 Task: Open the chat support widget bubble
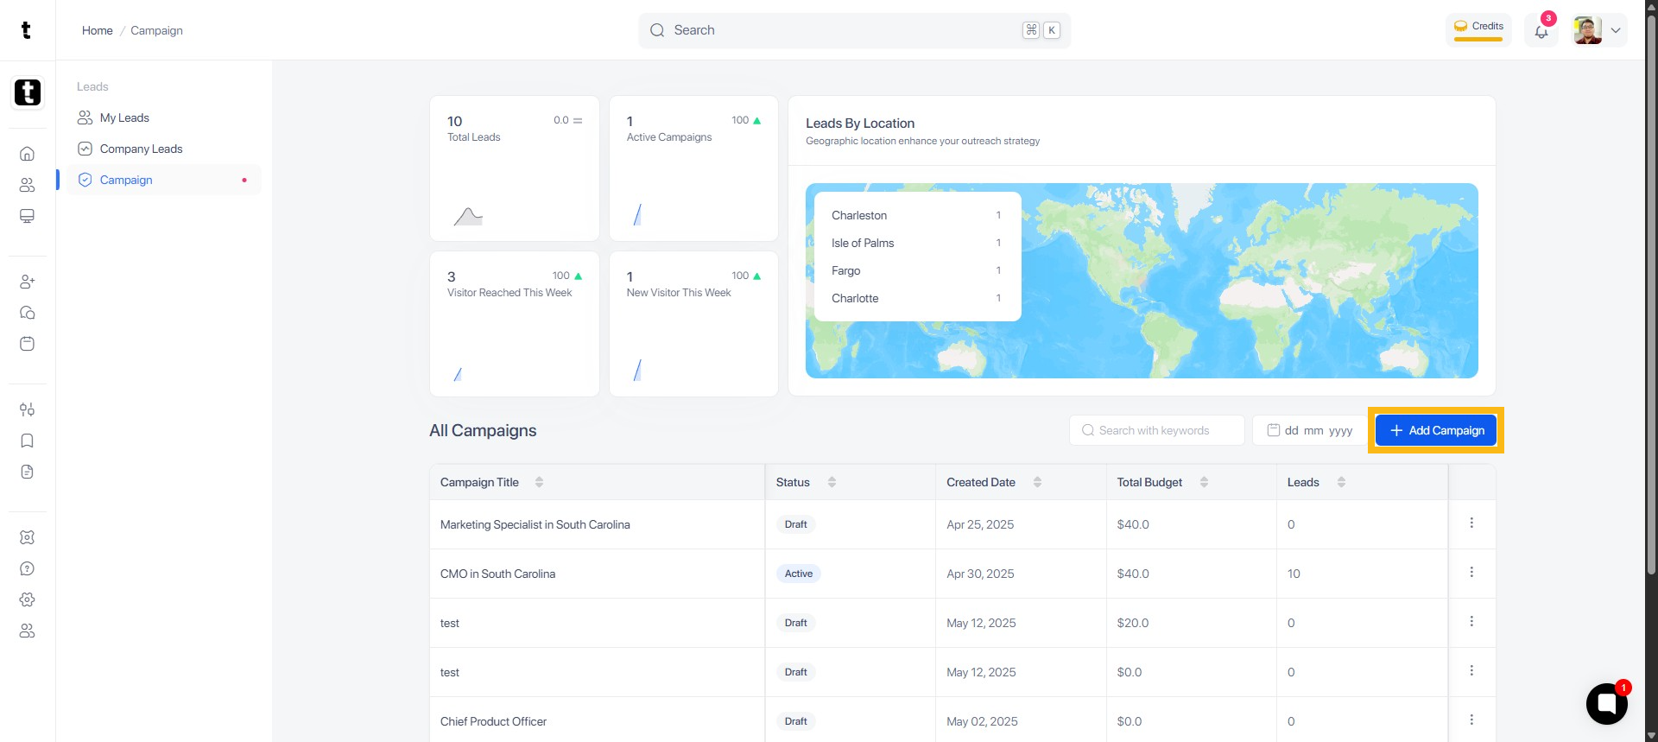tap(1607, 704)
